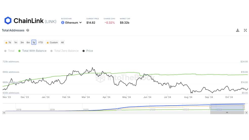Select the 6m time range
Image resolution: width=249 pixels, height=140 pixels.
(x=28, y=42)
